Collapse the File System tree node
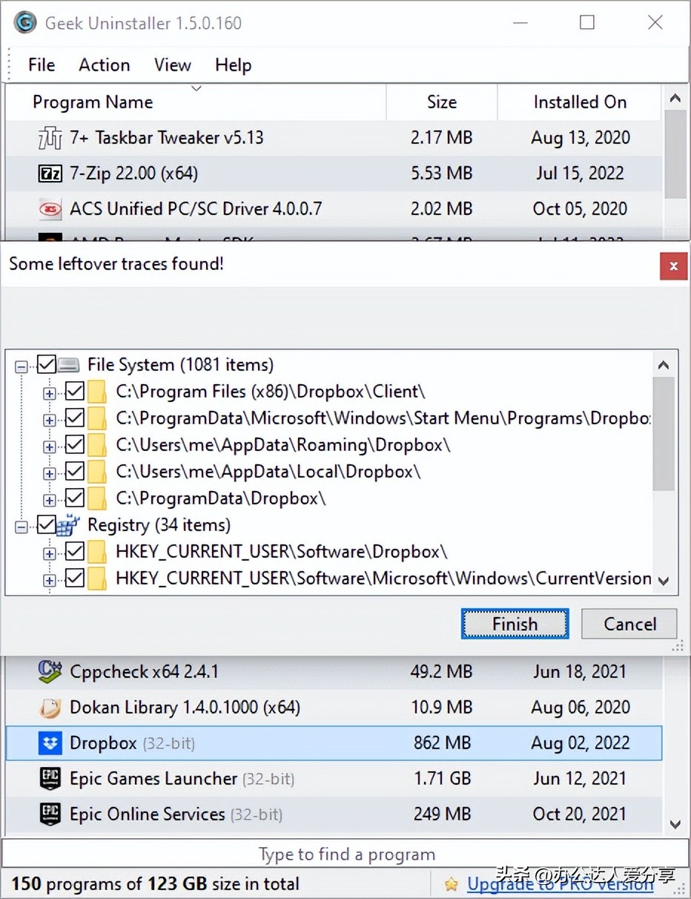This screenshot has height=899, width=691. point(22,364)
